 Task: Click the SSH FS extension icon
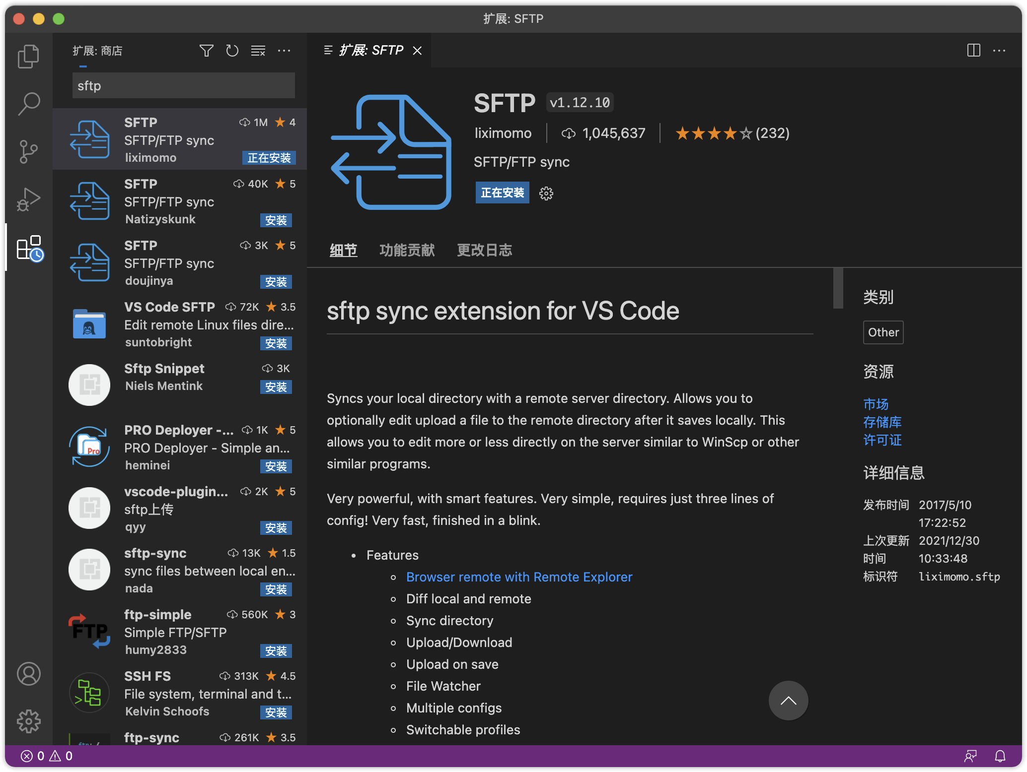(89, 693)
